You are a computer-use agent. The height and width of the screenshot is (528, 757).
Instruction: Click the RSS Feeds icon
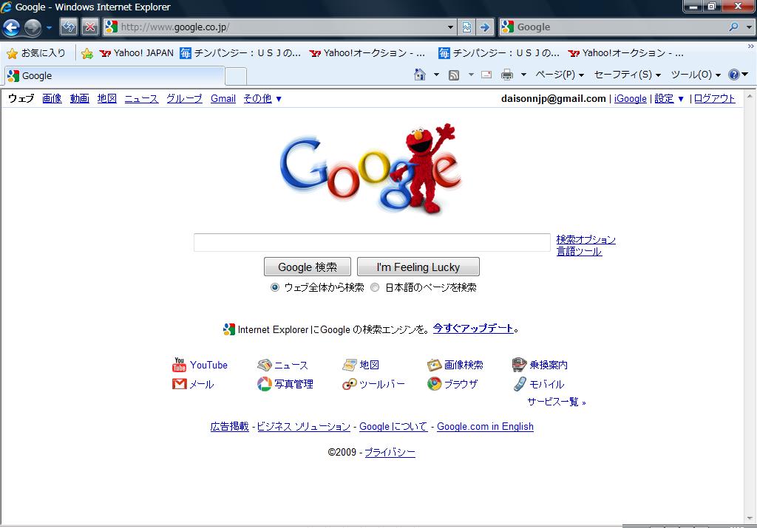pyautogui.click(x=454, y=75)
